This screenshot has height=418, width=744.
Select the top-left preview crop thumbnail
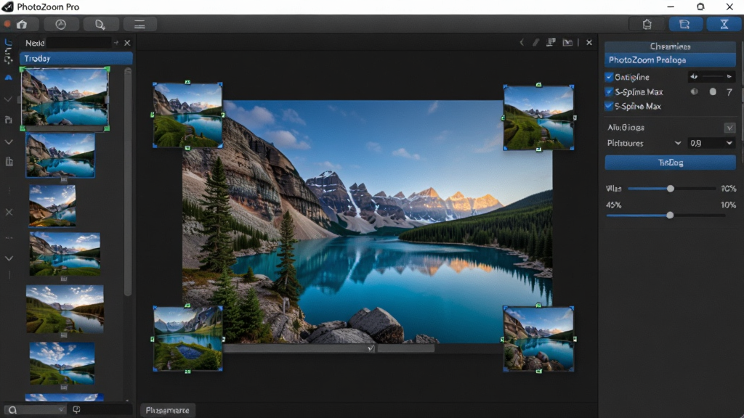188,115
